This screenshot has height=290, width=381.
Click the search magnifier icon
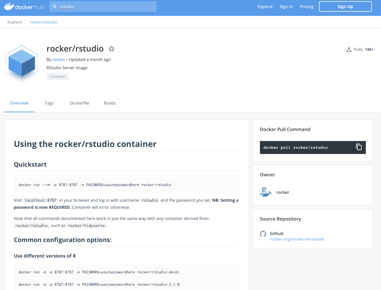pos(55,6)
